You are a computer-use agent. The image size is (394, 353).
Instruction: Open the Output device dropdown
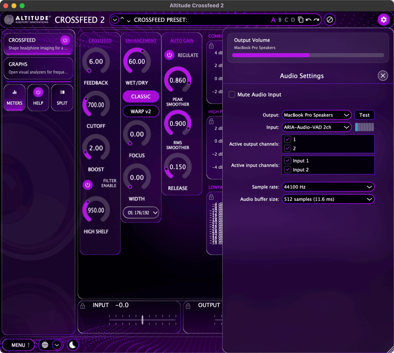pyautogui.click(x=317, y=115)
